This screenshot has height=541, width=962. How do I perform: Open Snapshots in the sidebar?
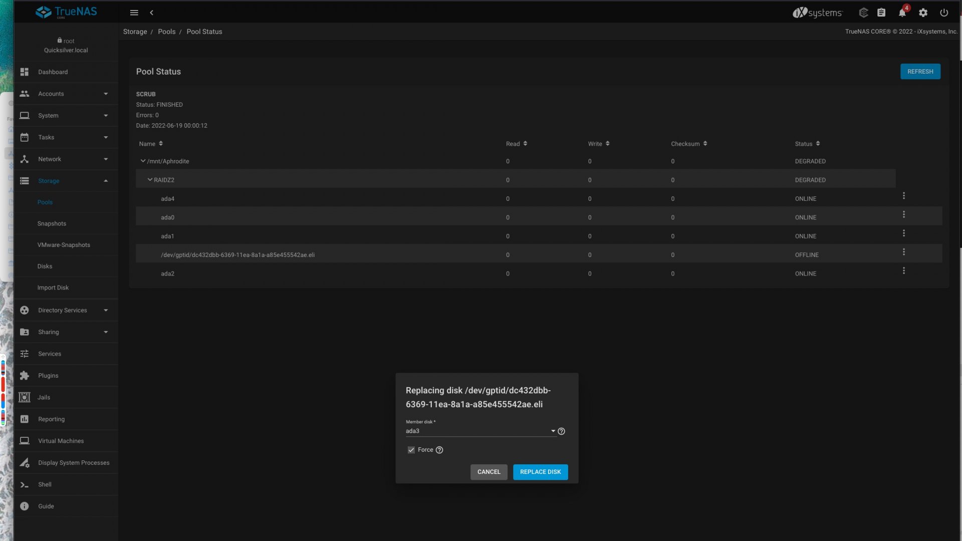coord(52,224)
